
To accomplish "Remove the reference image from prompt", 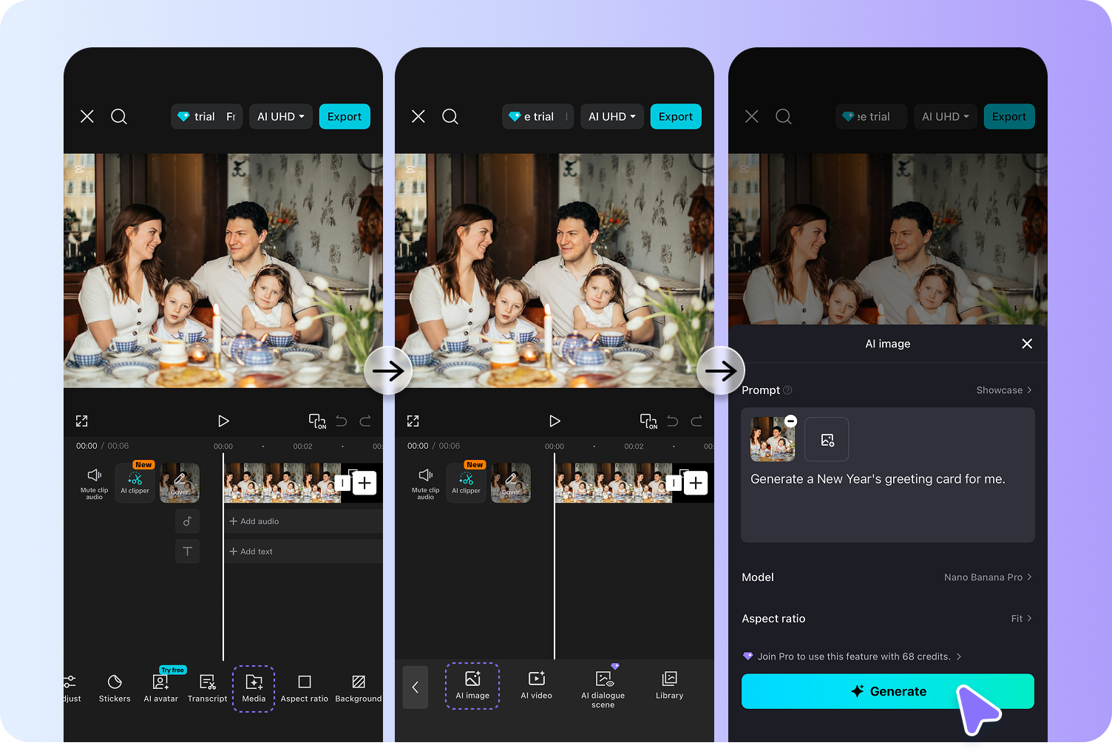I will pos(791,421).
